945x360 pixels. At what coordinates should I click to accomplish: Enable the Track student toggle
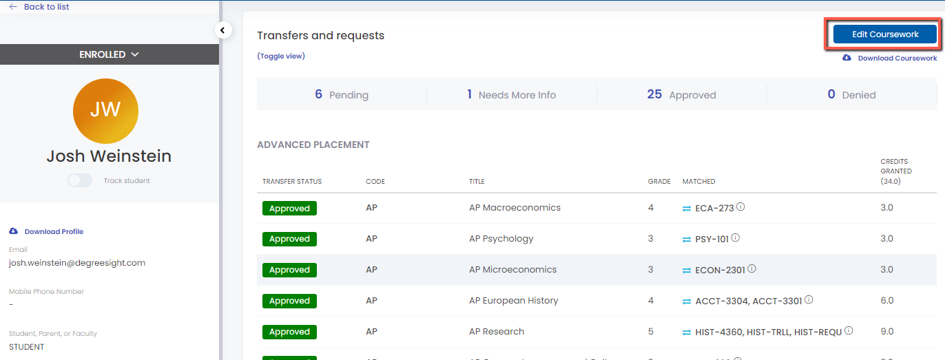[x=80, y=180]
